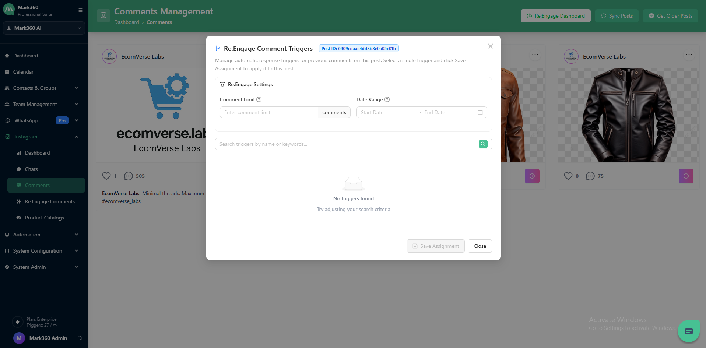Open the live chat support bubble
Viewport: 706px width, 348px height.
tap(688, 331)
